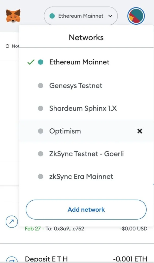Viewport: 154px width, 263px height.
Task: Click the MetaMask fox logo
Action: pyautogui.click(x=13, y=16)
